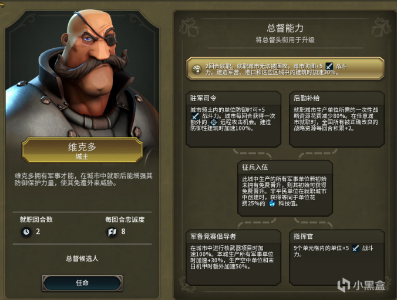Click Victor's governor portrait
Image resolution: width=397 pixels, height=300 pixels.
click(82, 75)
